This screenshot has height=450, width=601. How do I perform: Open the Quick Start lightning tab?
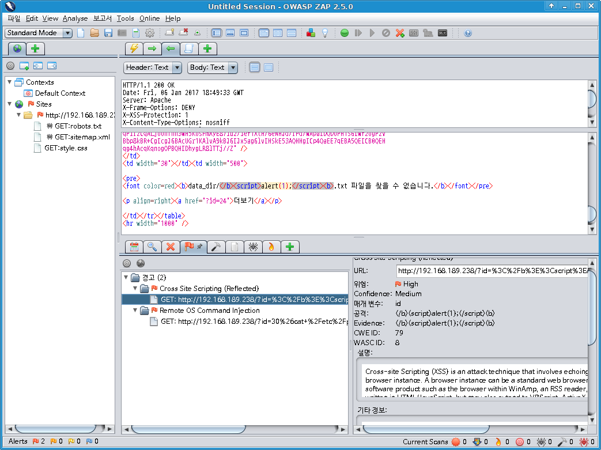pos(134,48)
